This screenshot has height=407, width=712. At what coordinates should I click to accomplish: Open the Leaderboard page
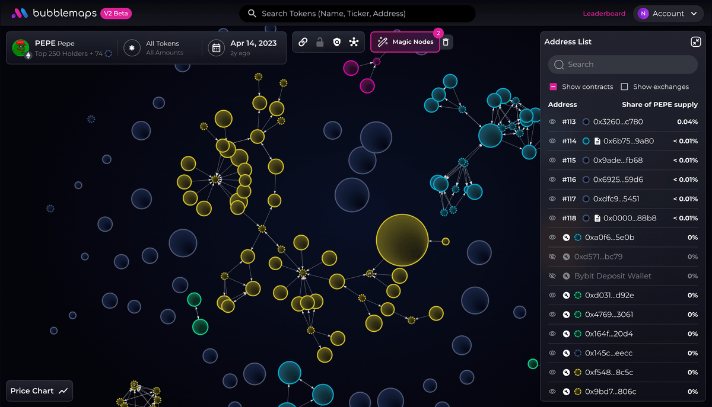[604, 14]
